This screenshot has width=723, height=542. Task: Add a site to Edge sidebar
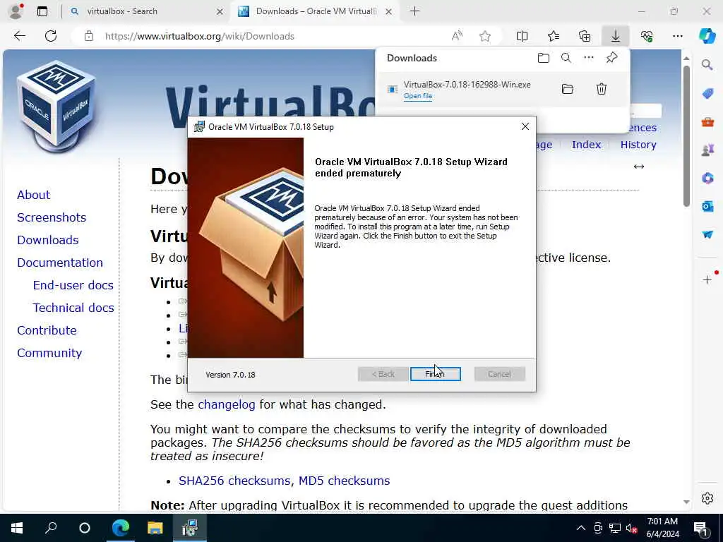(x=707, y=279)
